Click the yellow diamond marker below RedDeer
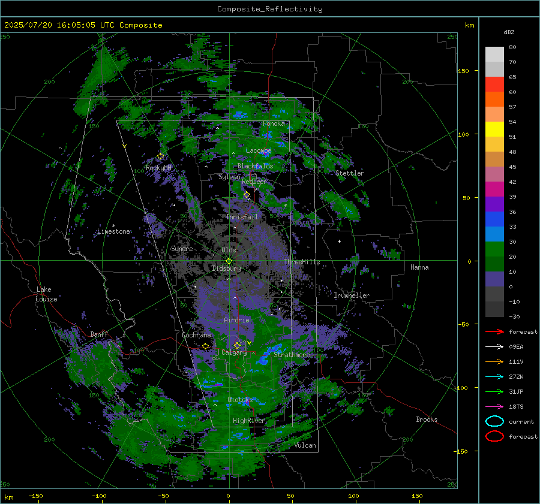Viewport: 540px width, 504px height. [x=247, y=195]
